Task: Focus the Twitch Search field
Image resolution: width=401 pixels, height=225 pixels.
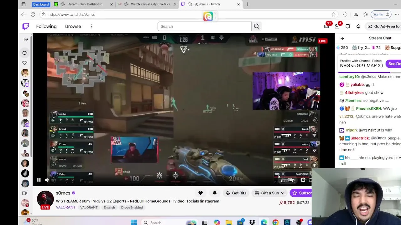Action: tap(204, 27)
